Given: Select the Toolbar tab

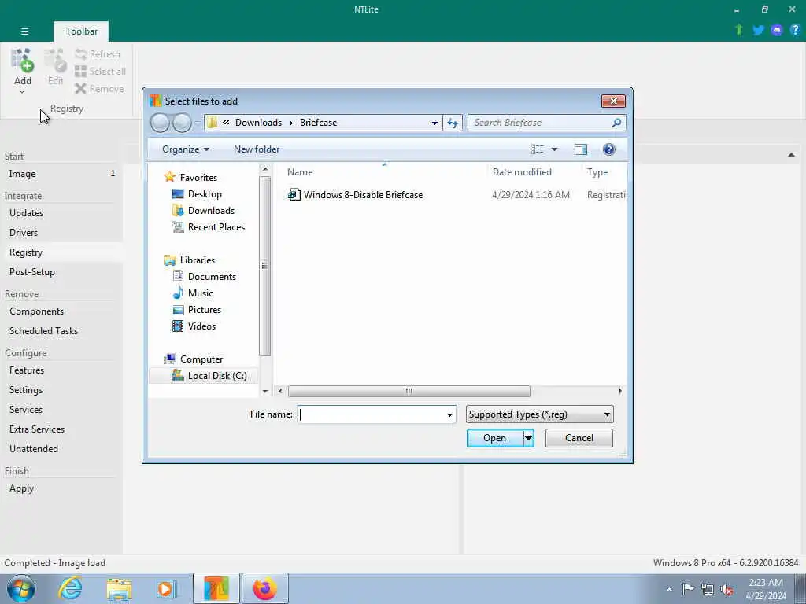Looking at the screenshot, I should pos(81,31).
